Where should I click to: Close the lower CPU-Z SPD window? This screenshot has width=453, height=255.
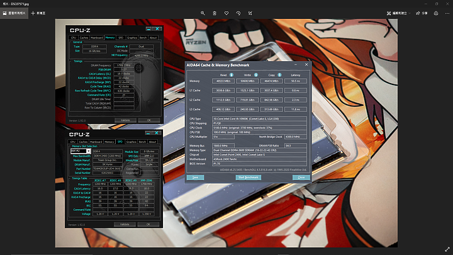(157, 133)
